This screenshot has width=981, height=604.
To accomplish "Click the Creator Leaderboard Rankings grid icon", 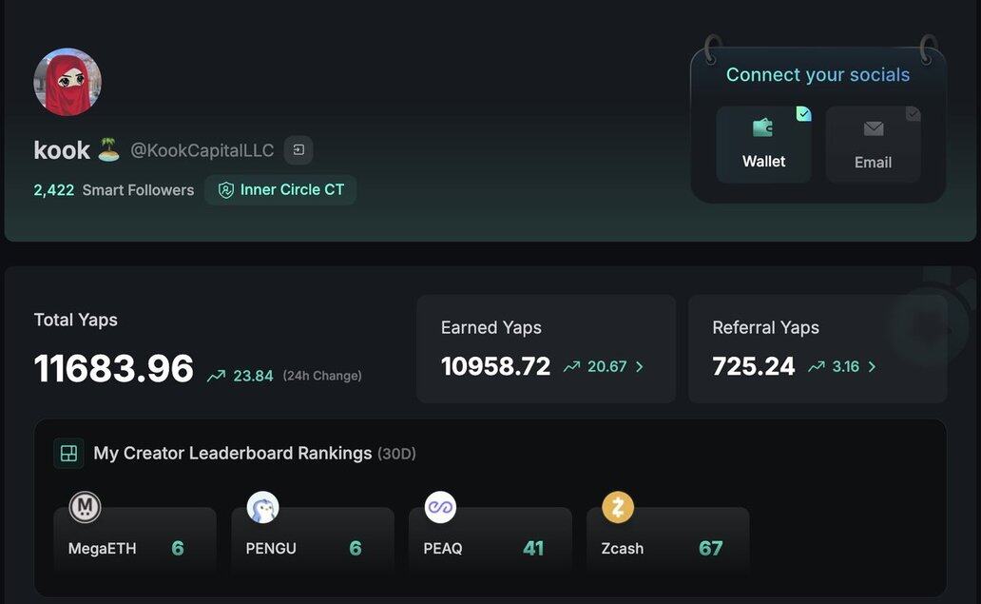I will pos(69,454).
